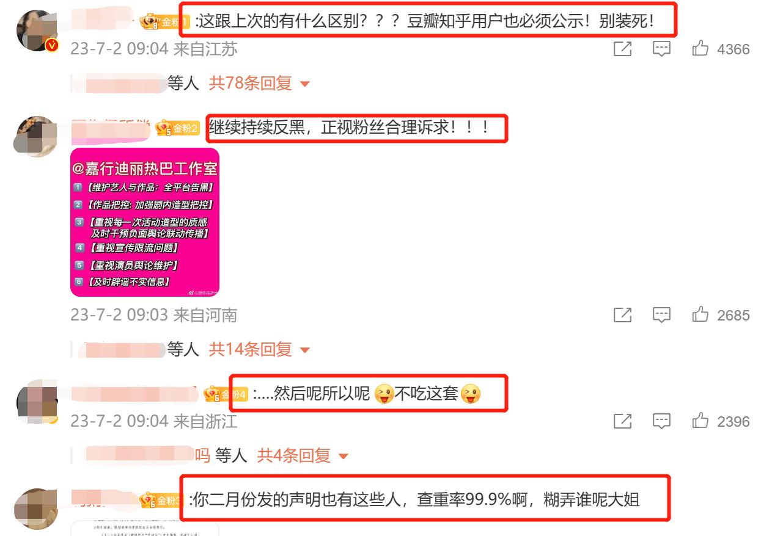Open the fourth commenter's avatar

(x=35, y=509)
